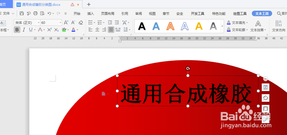Screen dimensions: 287x135
Task: Expand numbered list dropdown arrow
Action: [104, 23]
